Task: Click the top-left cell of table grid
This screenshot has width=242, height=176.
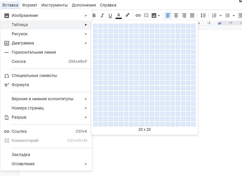Action: pyautogui.click(x=95, y=26)
